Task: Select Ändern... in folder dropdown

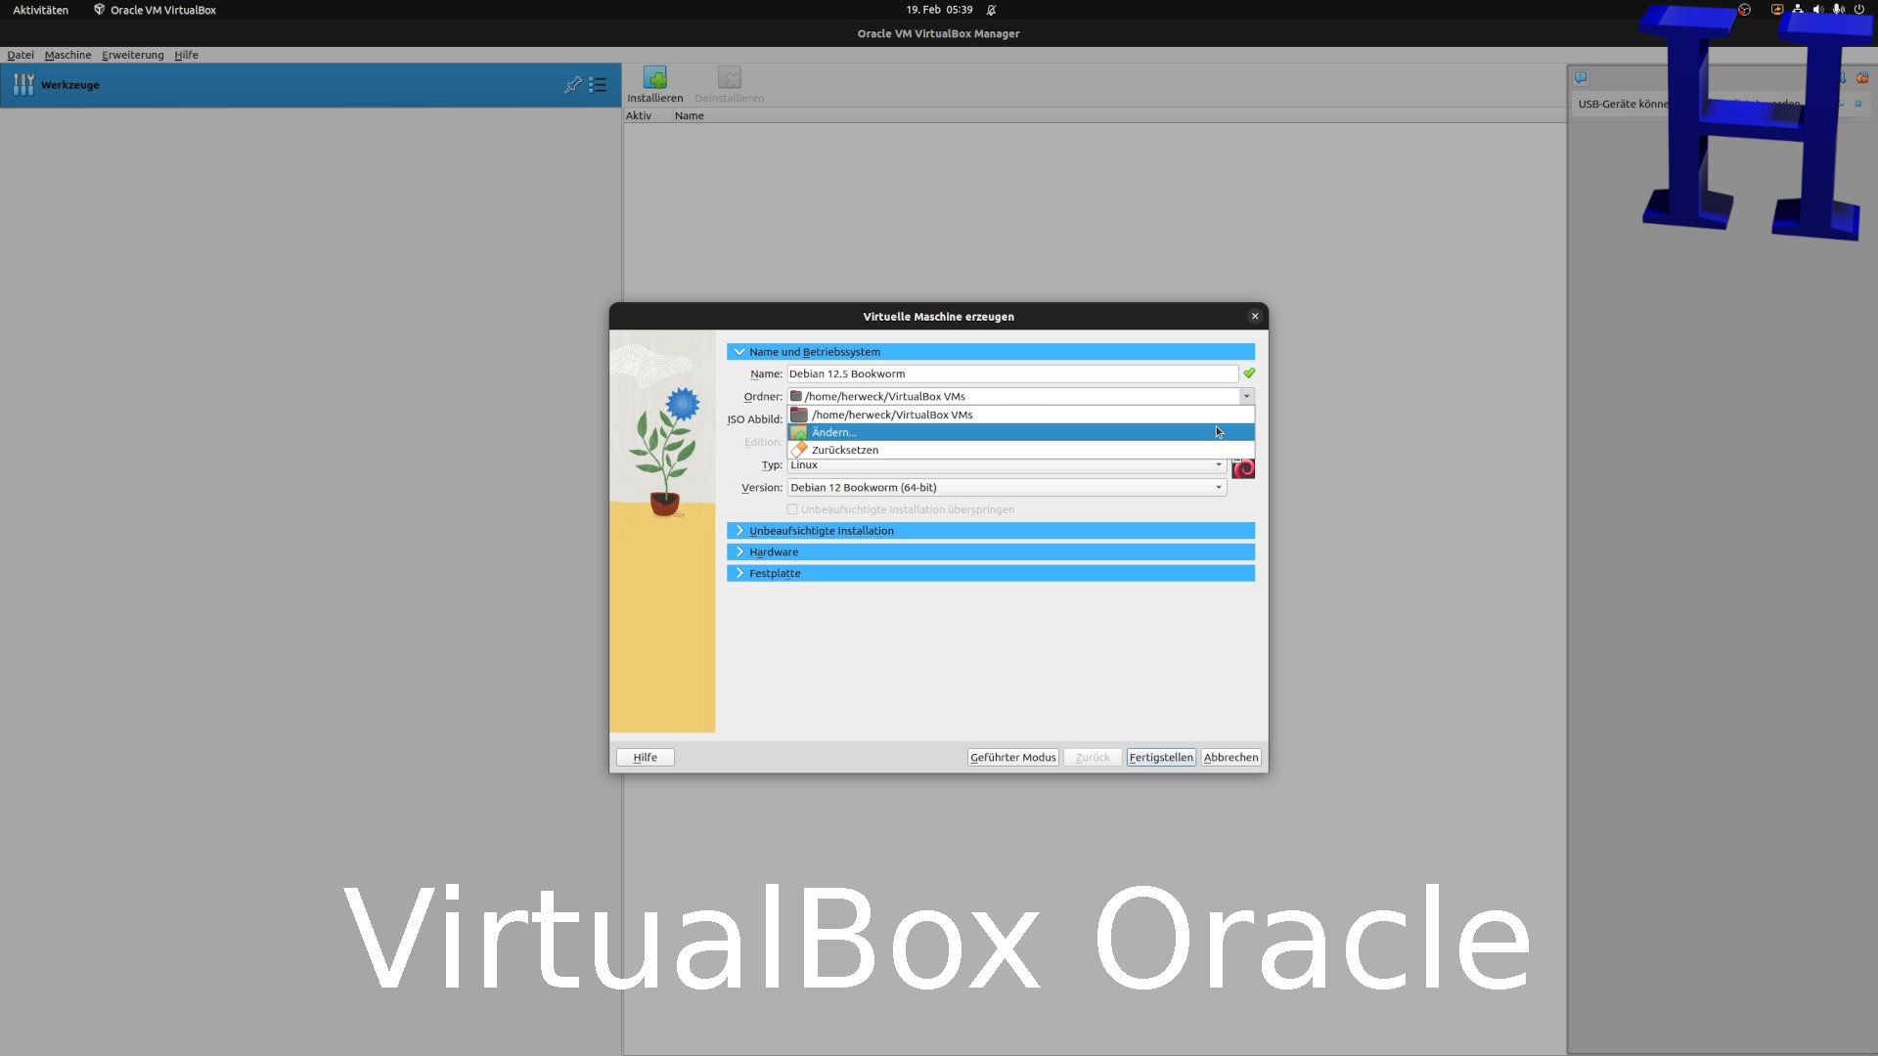Action: coord(1021,432)
